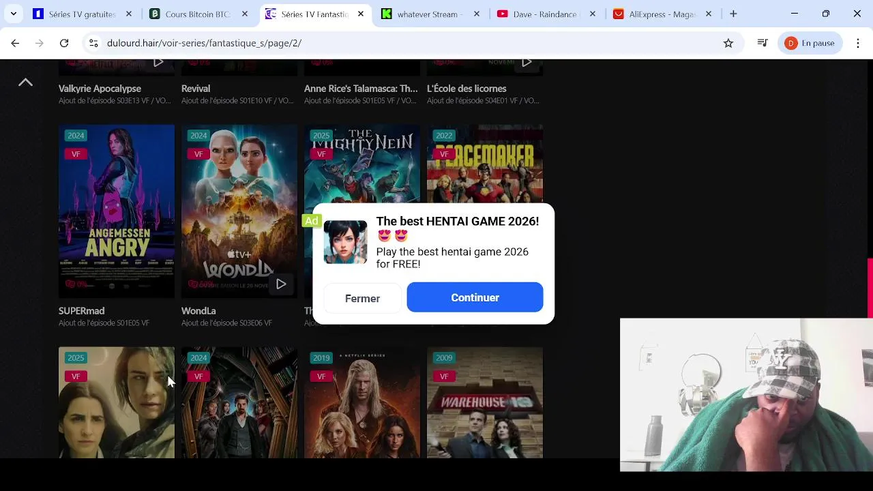This screenshot has height=491, width=873.
Task: Switch to Dave - Raindance tab
Action: 546,14
